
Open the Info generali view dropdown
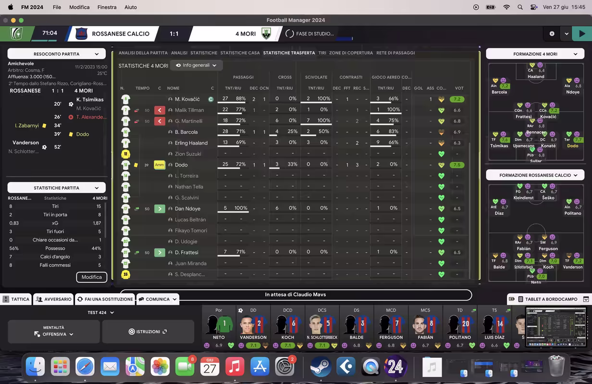[196, 65]
